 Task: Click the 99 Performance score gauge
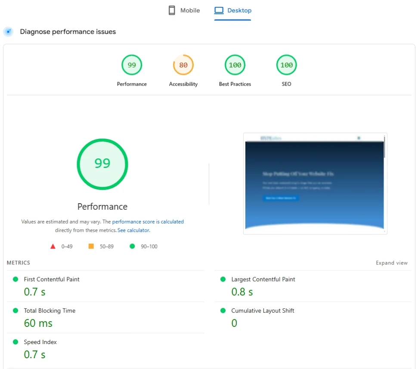132,65
